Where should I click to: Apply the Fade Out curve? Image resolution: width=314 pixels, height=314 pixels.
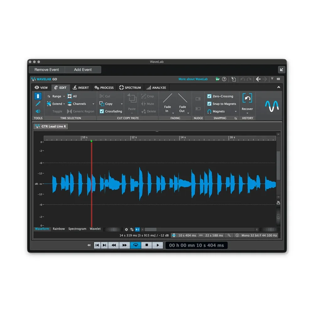click(x=183, y=98)
